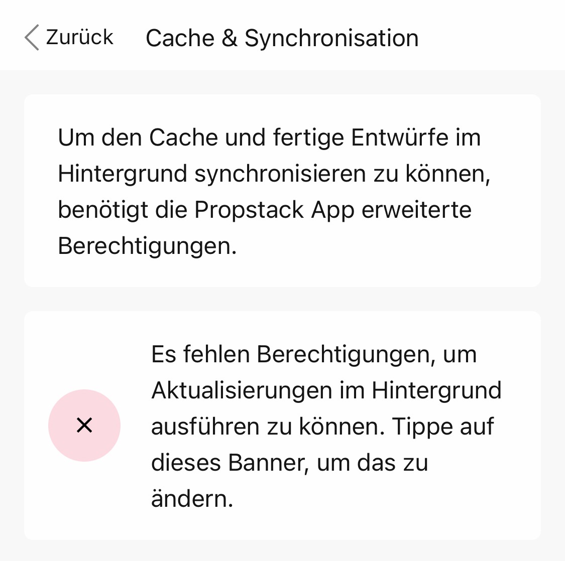Tap the word 'ändern.' in the banner
This screenshot has height=561, width=565.
192,499
